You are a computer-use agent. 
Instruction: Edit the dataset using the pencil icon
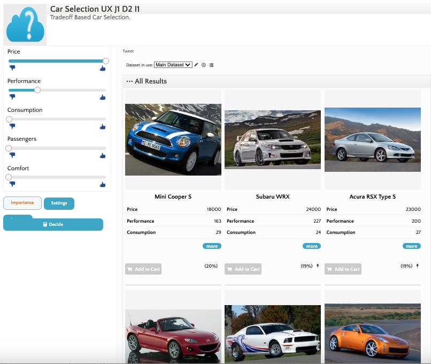pos(196,65)
